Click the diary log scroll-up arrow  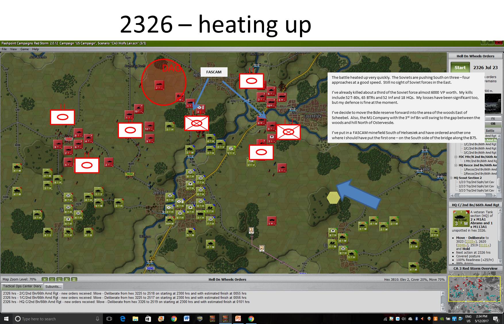[x=443, y=293]
